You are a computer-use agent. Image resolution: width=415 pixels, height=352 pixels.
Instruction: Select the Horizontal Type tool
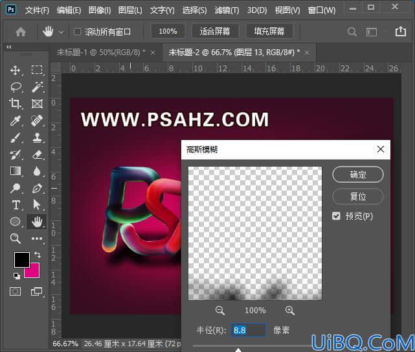coord(16,205)
